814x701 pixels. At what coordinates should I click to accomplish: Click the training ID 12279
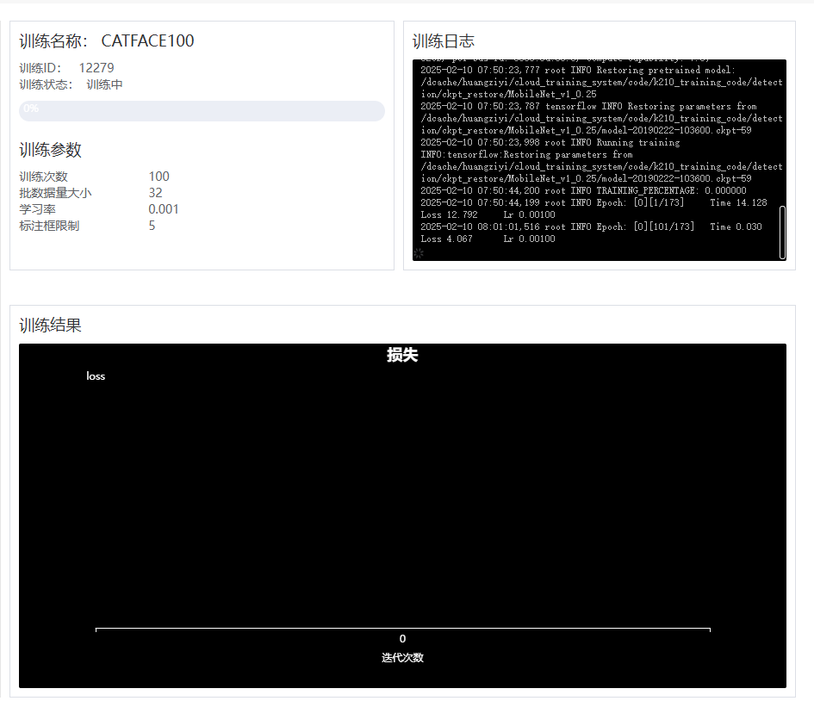pyautogui.click(x=96, y=67)
